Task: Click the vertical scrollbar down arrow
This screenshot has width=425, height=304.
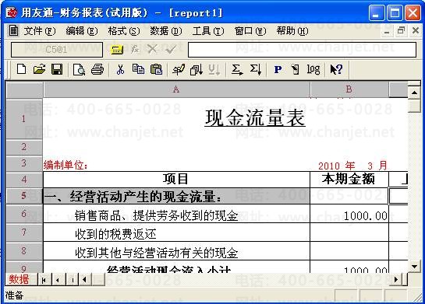Action: tap(414, 267)
